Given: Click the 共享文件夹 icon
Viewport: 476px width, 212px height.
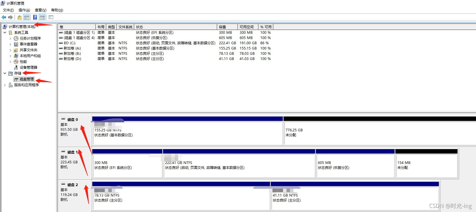Looking at the screenshot, I should coord(16,50).
